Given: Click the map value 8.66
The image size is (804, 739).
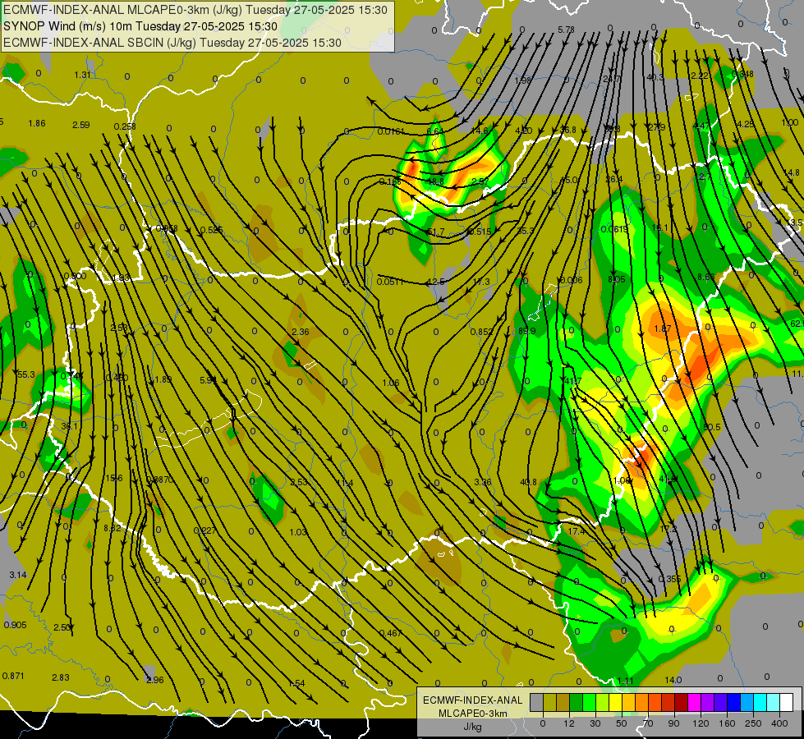Looking at the screenshot, I should [706, 277].
